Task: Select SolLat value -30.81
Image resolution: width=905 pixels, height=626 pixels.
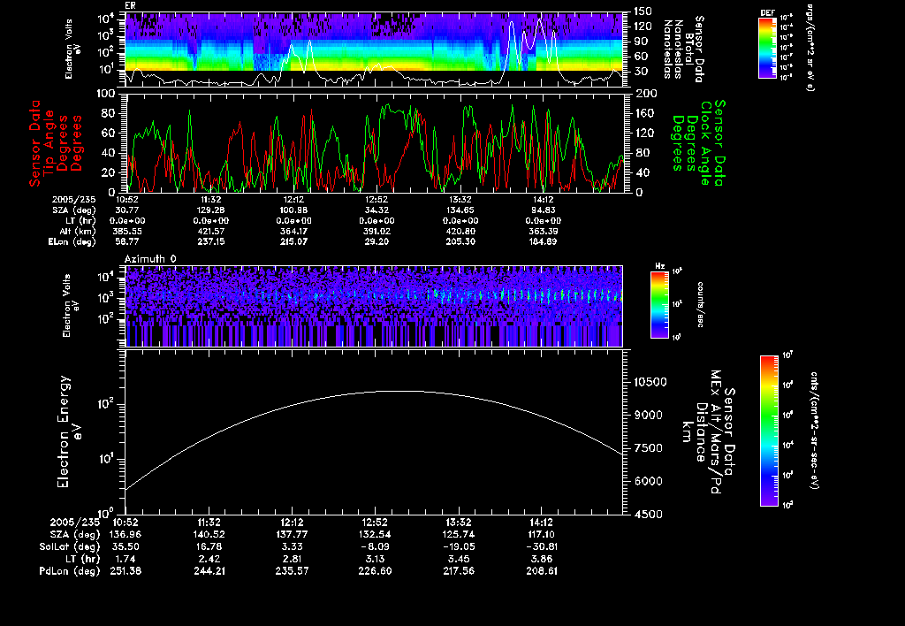Action: 541,546
